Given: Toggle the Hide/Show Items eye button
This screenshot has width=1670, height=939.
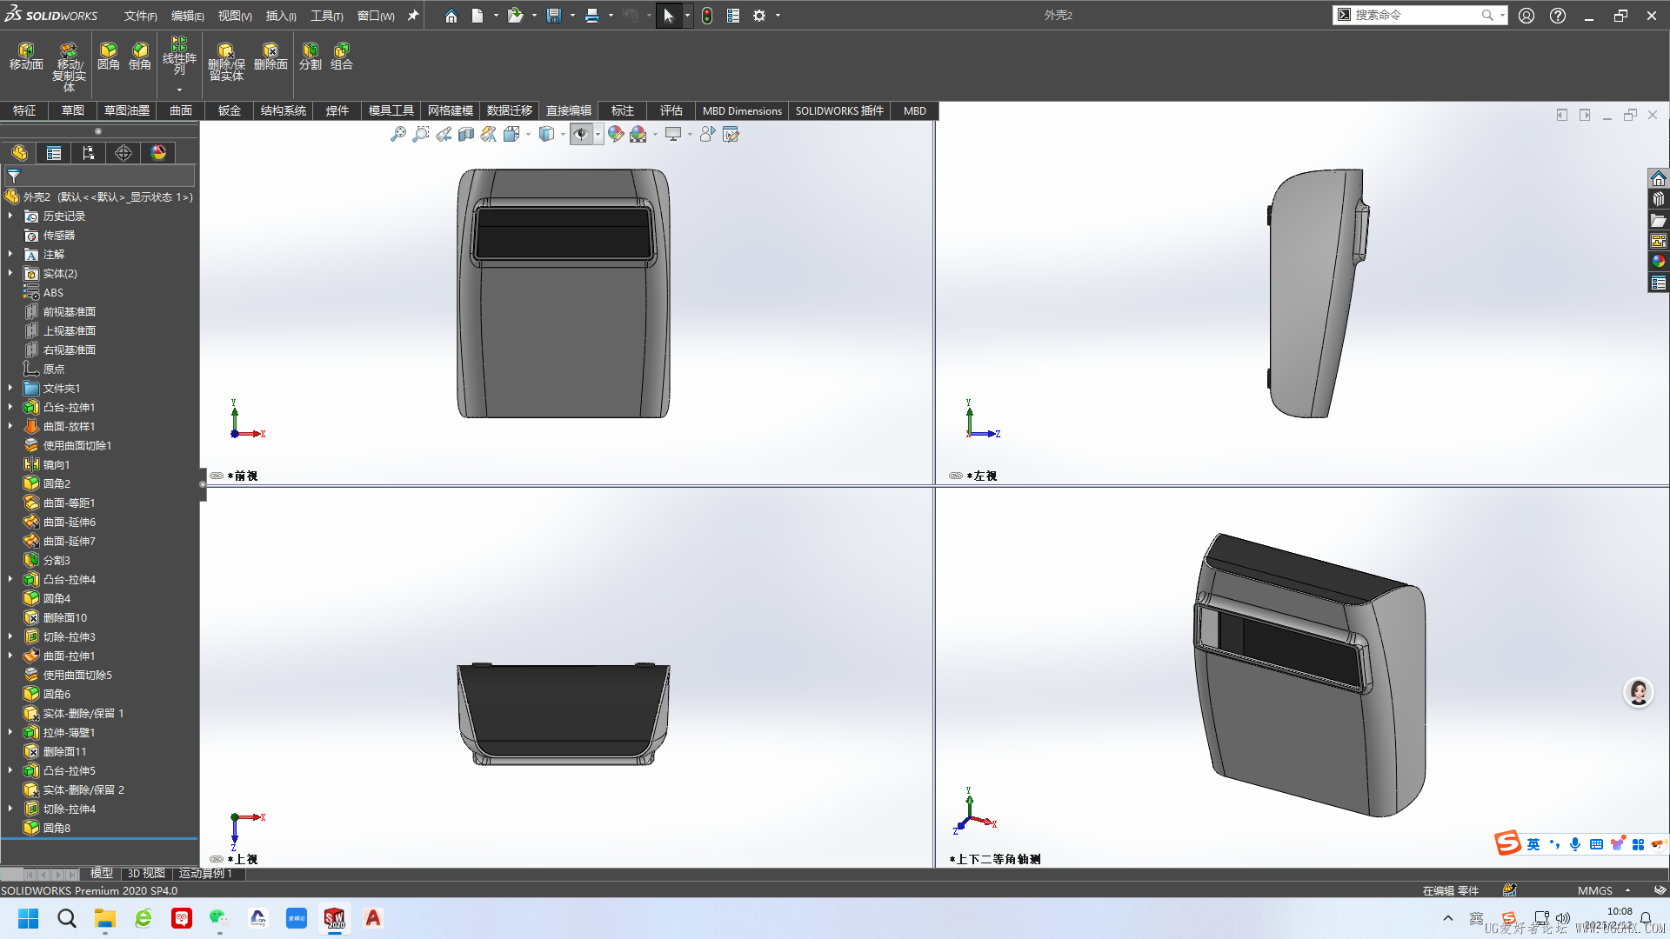Looking at the screenshot, I should coord(581,134).
